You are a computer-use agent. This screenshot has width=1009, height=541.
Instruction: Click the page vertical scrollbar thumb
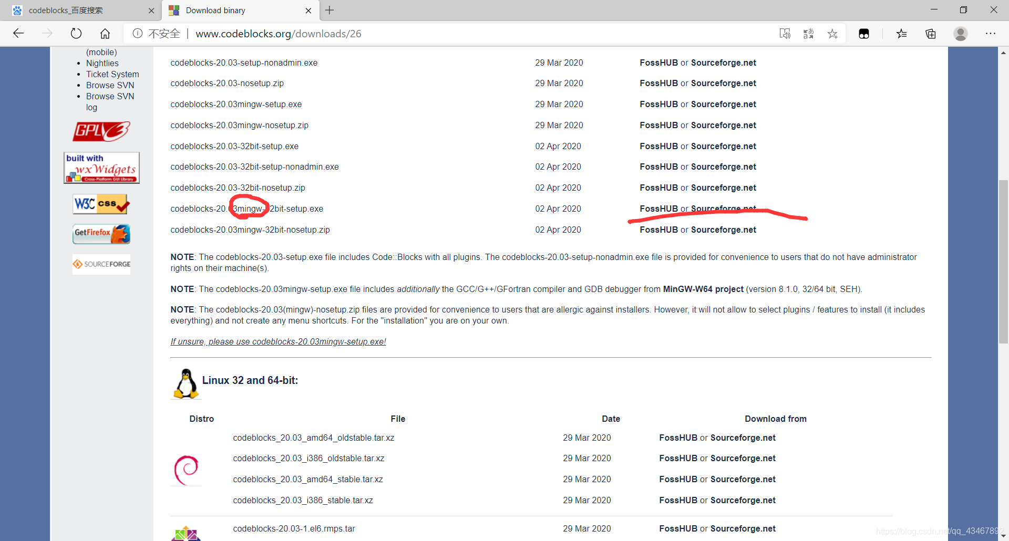tap(1003, 262)
